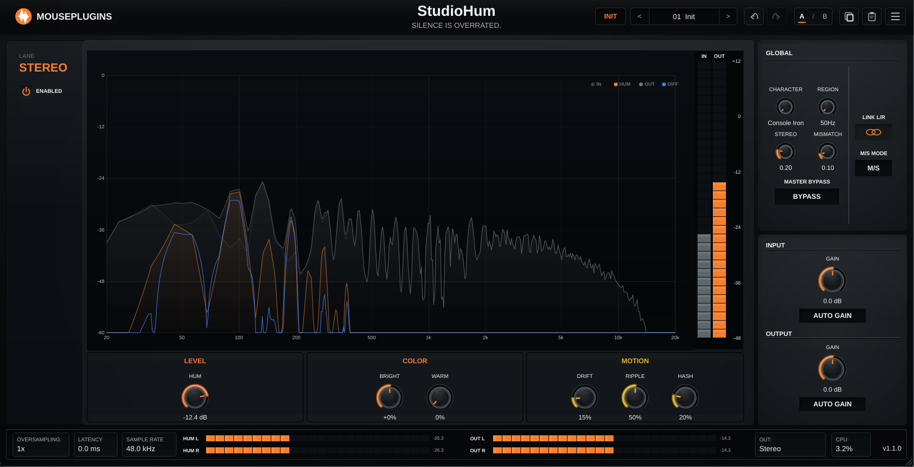Open the Oversampling 1x selector
Image resolution: width=914 pixels, height=467 pixels.
pos(41,445)
